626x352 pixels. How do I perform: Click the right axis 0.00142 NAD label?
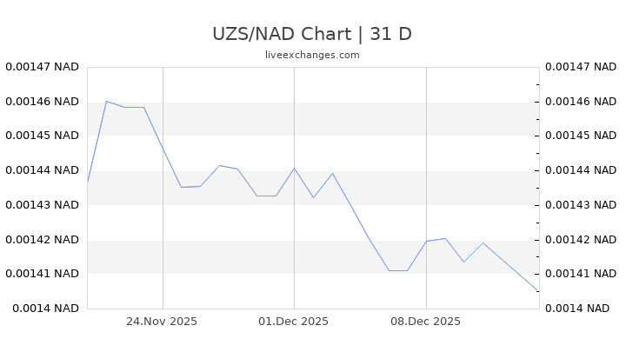tap(580, 240)
